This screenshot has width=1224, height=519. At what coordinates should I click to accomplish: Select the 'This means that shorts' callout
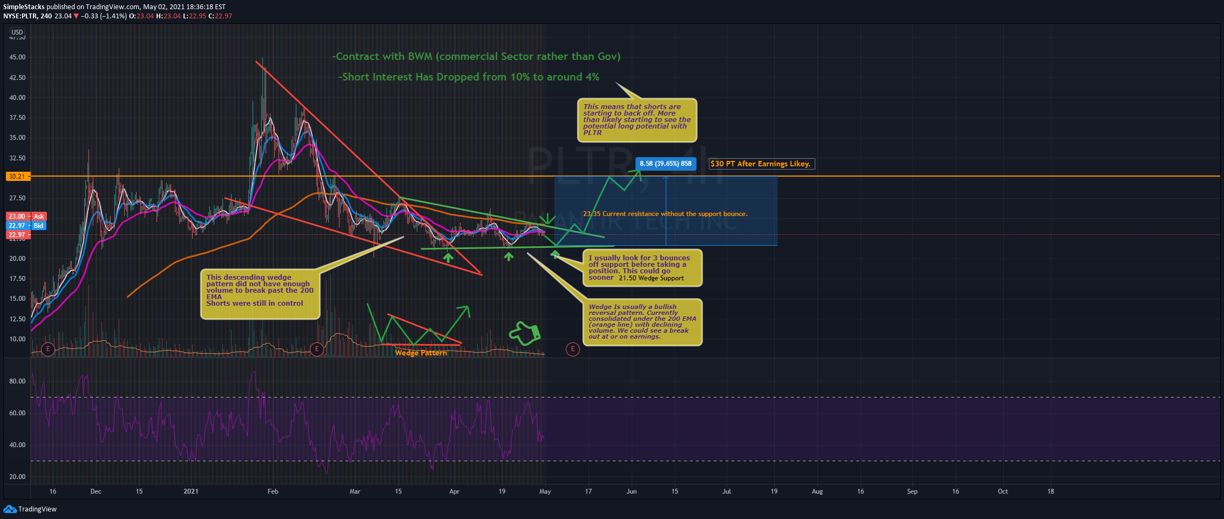click(x=637, y=120)
